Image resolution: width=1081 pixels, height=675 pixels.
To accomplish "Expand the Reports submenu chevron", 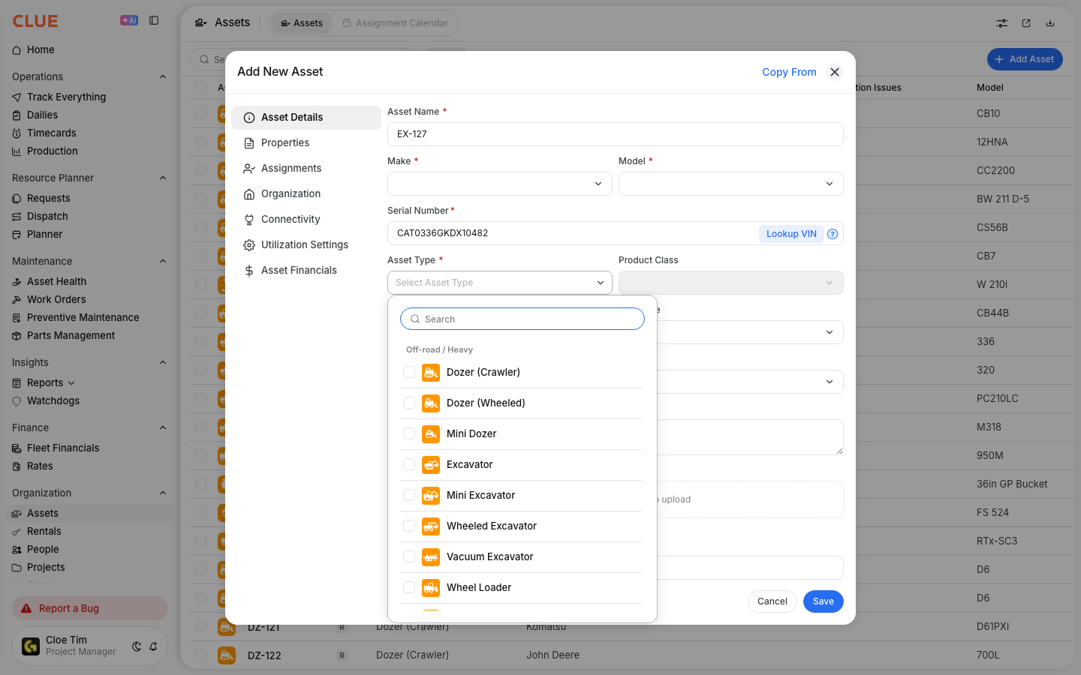I will pyautogui.click(x=71, y=383).
